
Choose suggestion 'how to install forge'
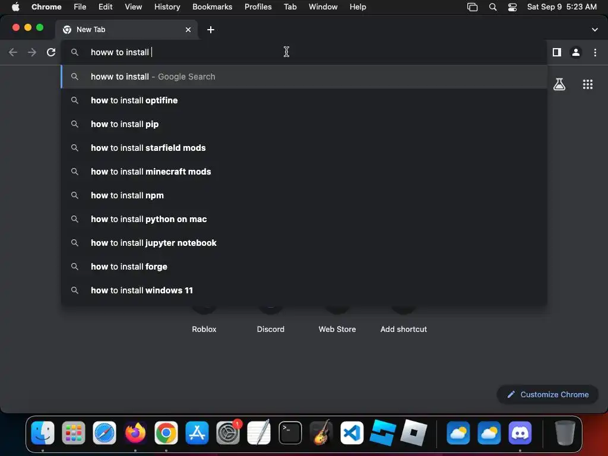(x=304, y=267)
